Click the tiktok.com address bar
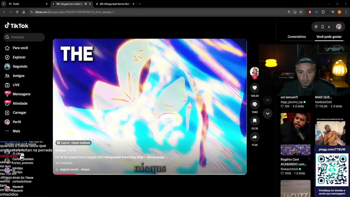The image size is (350, 197). (159, 12)
